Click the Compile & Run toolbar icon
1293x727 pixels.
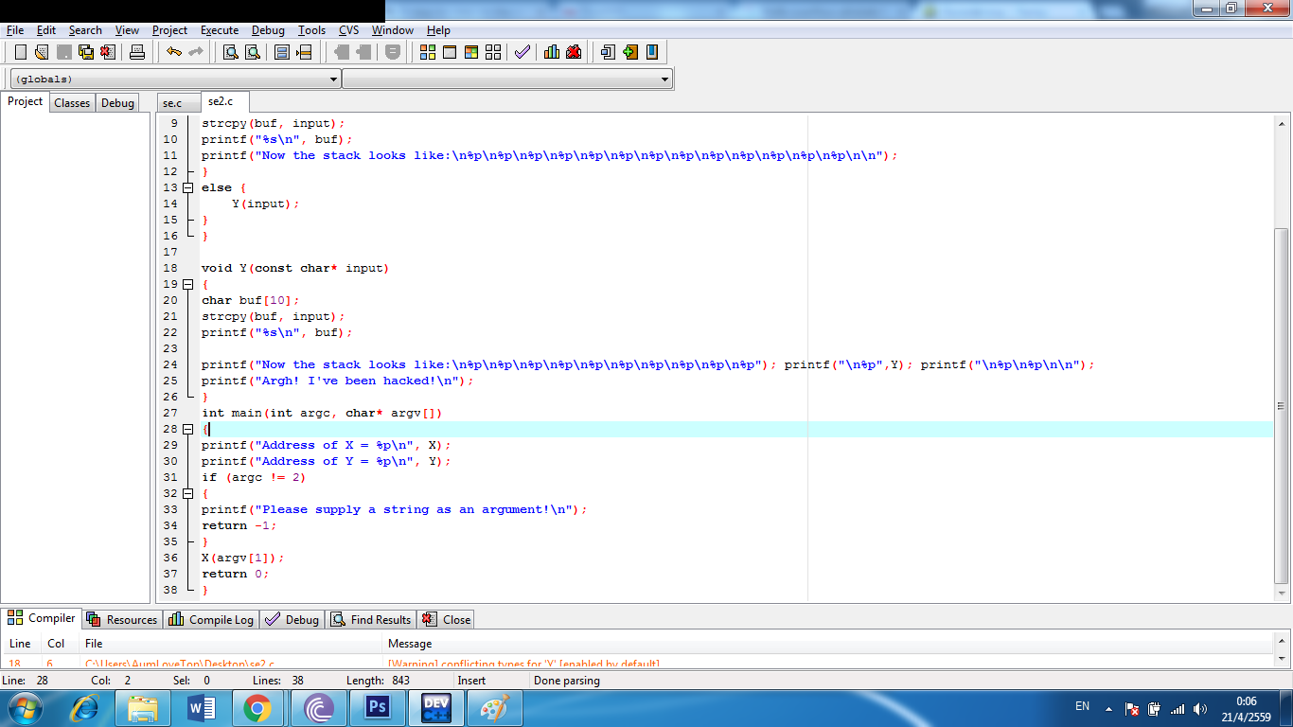(471, 52)
